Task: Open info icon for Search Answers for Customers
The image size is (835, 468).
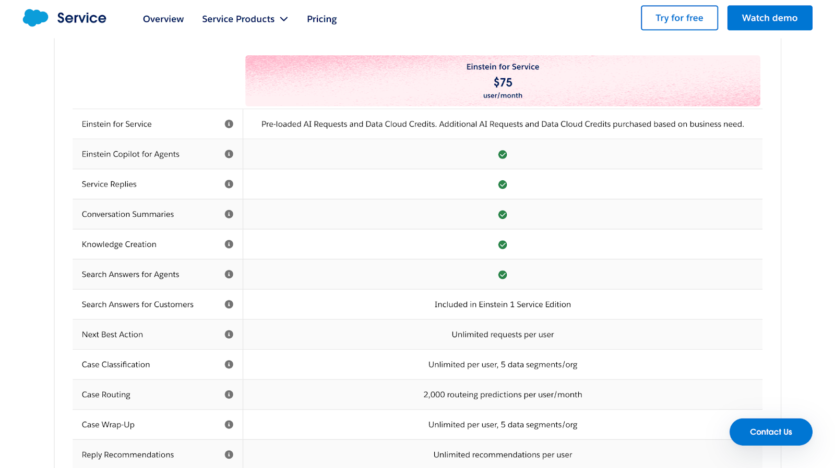Action: pyautogui.click(x=229, y=304)
